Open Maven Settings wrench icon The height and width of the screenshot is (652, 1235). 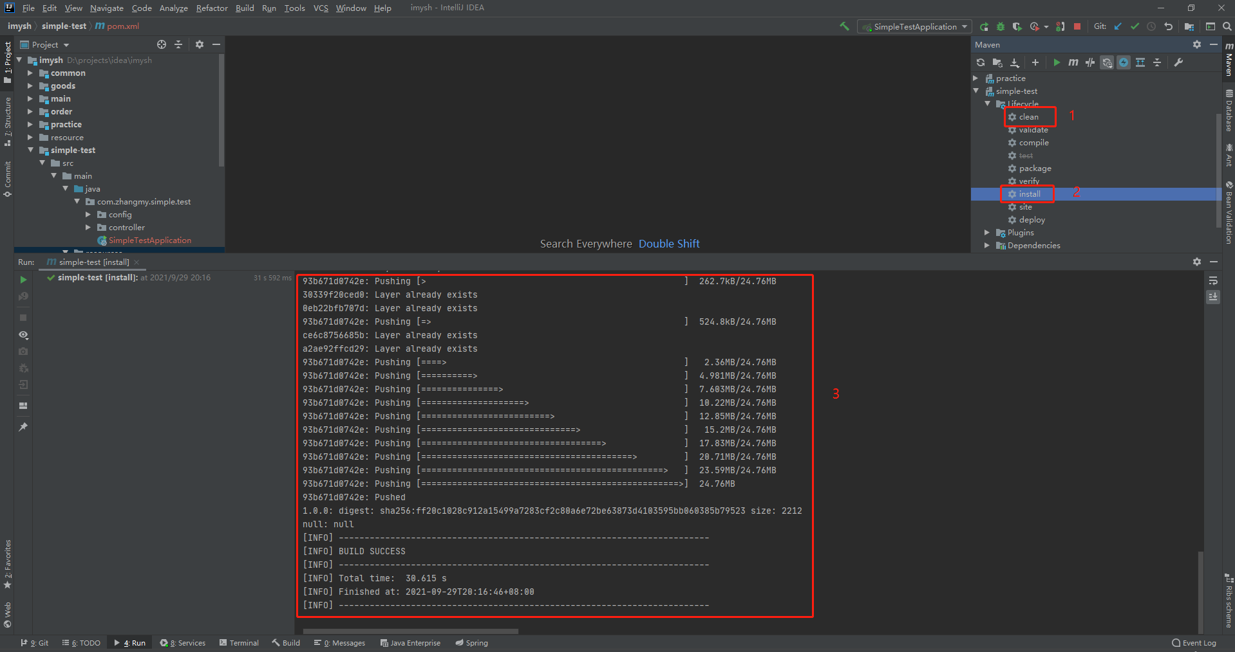tap(1178, 62)
